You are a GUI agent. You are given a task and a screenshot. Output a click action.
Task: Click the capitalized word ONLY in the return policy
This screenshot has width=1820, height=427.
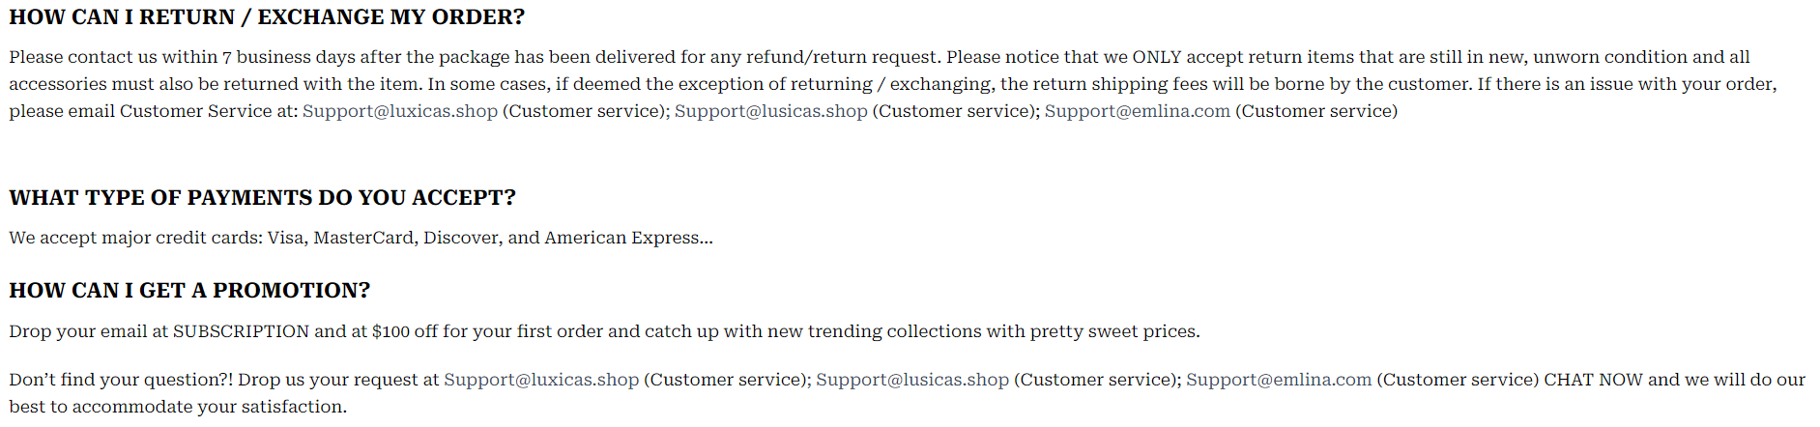click(x=1157, y=57)
